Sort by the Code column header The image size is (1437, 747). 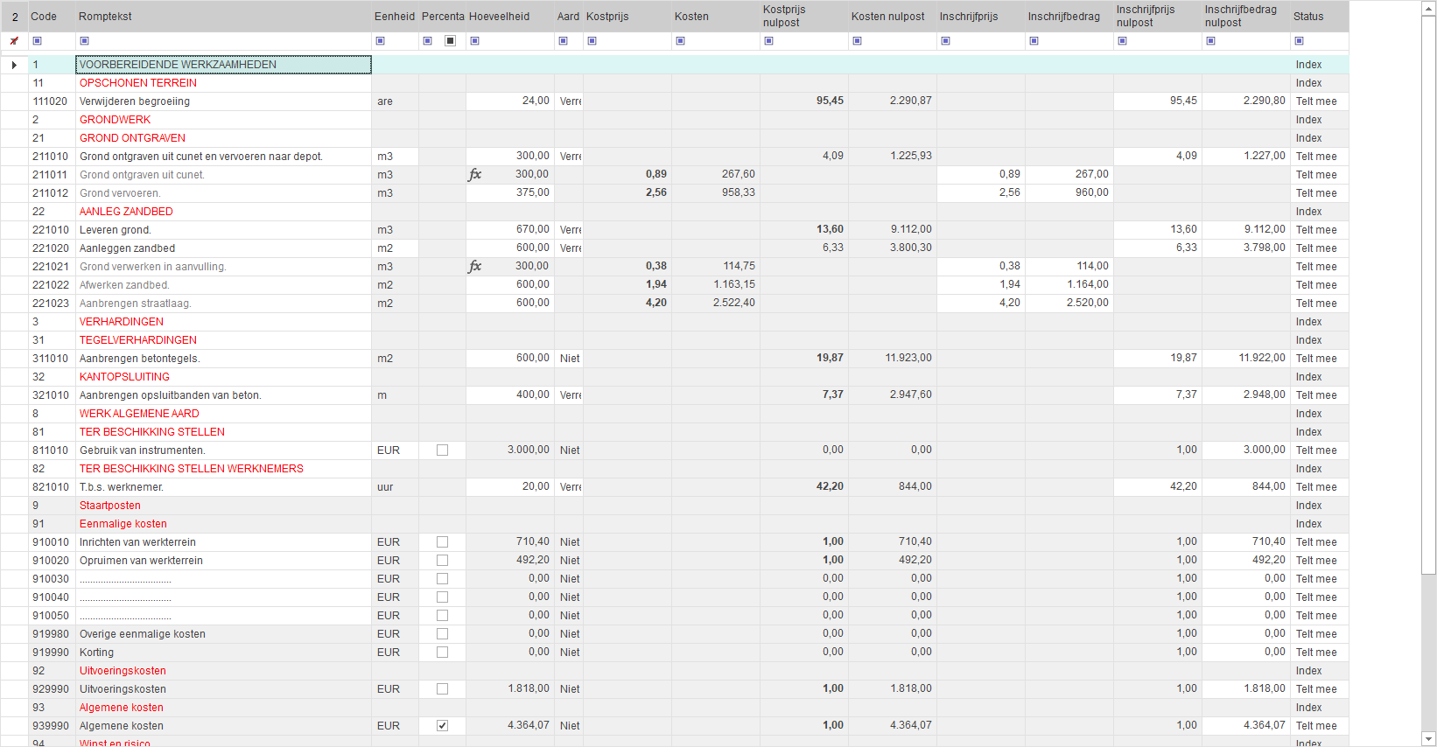[x=52, y=17]
